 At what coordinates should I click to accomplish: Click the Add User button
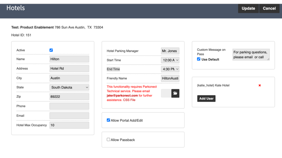click(206, 99)
